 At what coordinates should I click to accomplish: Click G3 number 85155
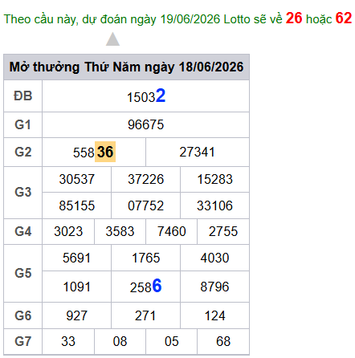coord(77,205)
